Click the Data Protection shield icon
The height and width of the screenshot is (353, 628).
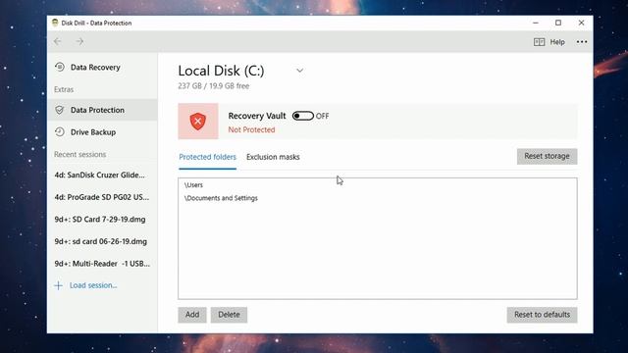[60, 110]
